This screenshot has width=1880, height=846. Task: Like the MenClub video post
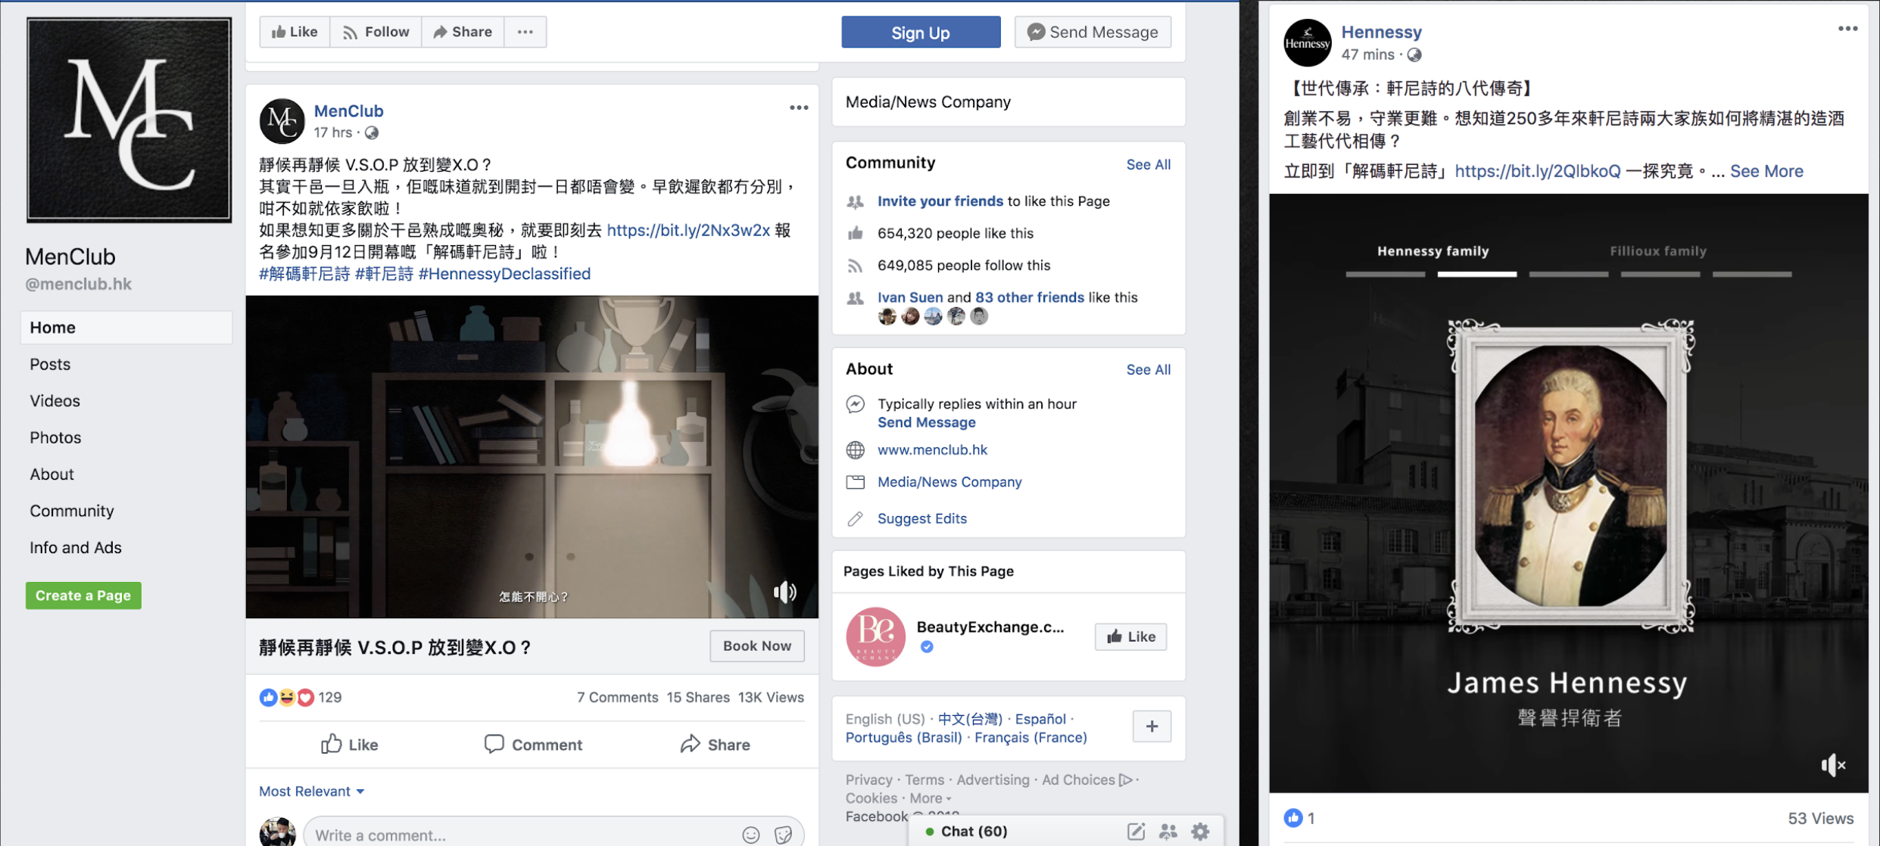[349, 745]
